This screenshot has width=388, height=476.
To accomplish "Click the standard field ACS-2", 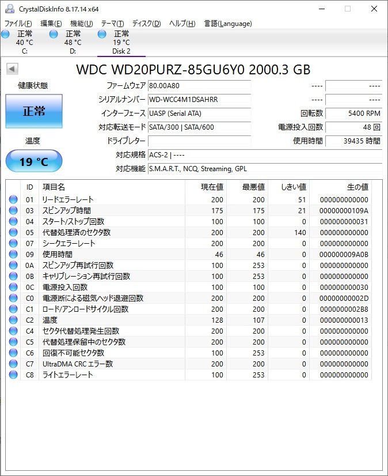I will point(265,155).
